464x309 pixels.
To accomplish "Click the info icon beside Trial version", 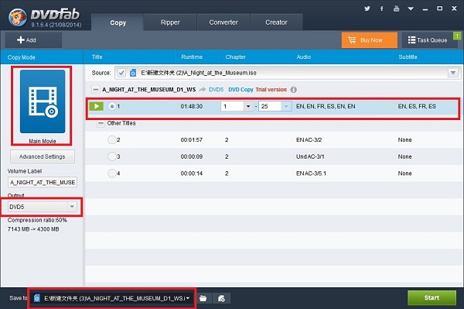I will click(x=294, y=90).
